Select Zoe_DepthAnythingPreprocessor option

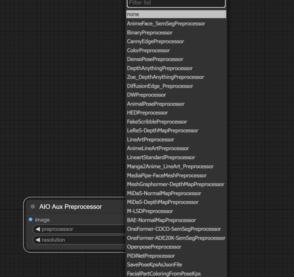point(166,77)
